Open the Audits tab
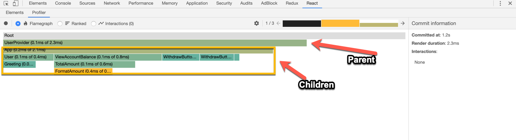The image size is (516, 140). pos(246,3)
